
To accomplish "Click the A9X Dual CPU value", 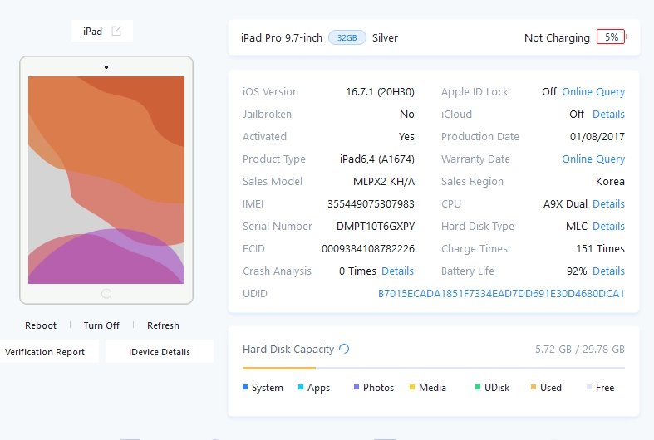I will (565, 203).
